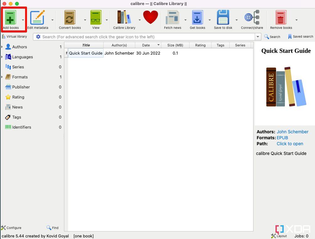
Task: Click John Schember link in details panel
Action: tap(292, 132)
